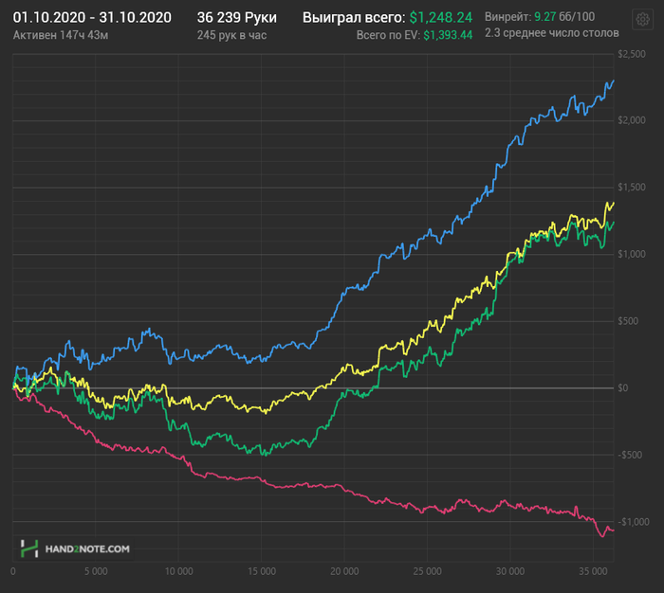664x593 pixels.
Task: Click '245 рук в час' text
Action: point(231,35)
